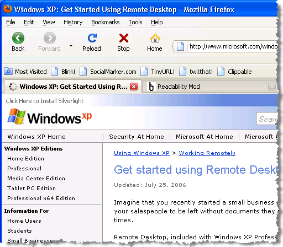Open Professional edition sidebar link
The width and height of the screenshot is (283, 247).
point(24,169)
